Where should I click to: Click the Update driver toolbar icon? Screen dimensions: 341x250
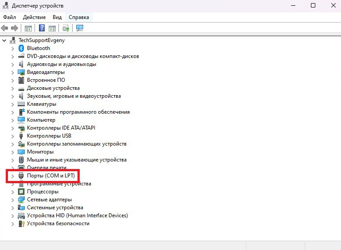tap(66, 28)
